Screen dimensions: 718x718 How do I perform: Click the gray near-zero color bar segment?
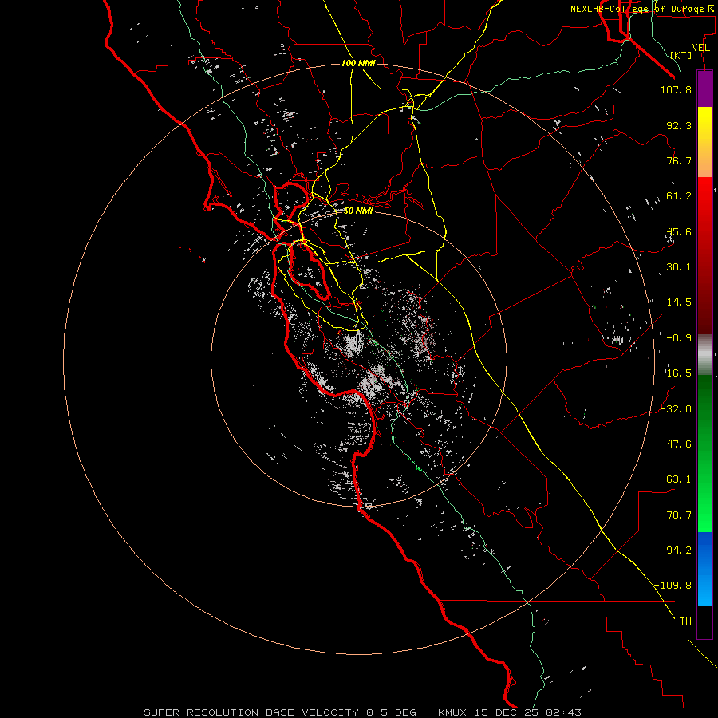point(704,355)
